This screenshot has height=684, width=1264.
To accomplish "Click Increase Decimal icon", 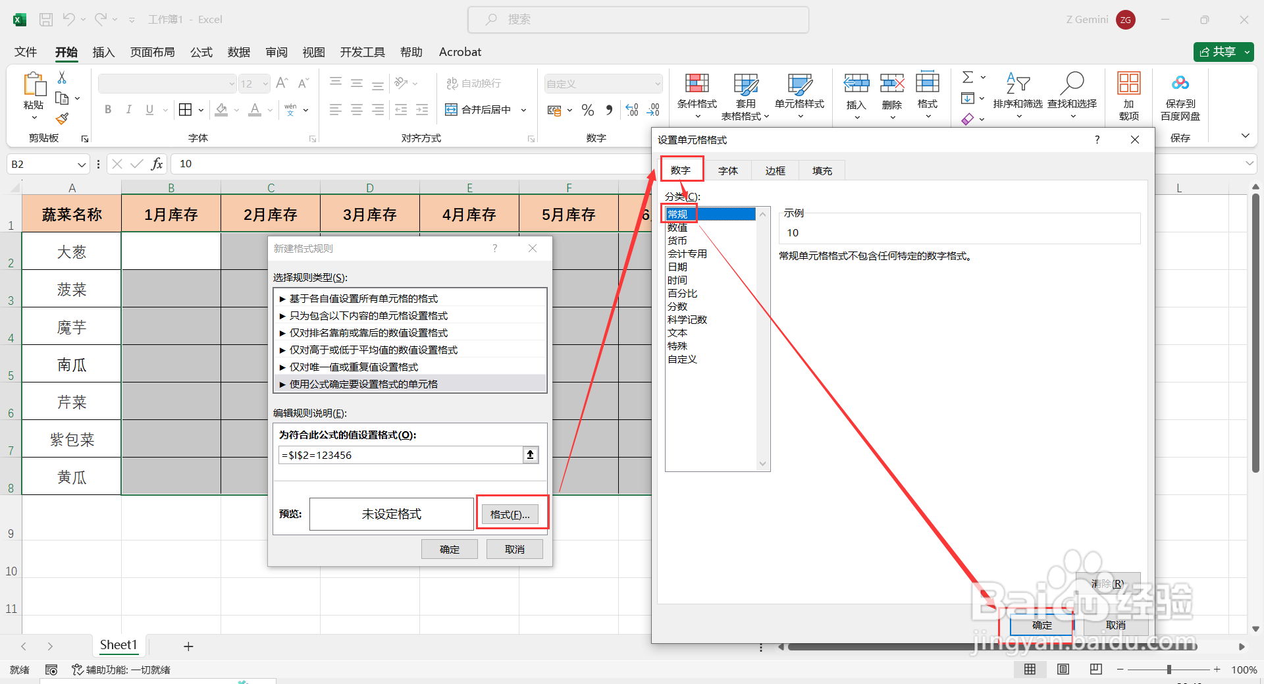I will pyautogui.click(x=632, y=110).
